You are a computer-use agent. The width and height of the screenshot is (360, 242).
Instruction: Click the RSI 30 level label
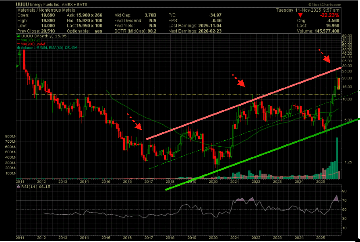click(344, 219)
